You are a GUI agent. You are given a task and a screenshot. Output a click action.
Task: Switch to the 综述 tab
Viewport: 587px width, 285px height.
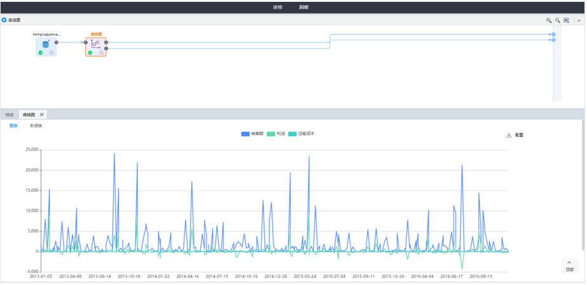pos(10,115)
